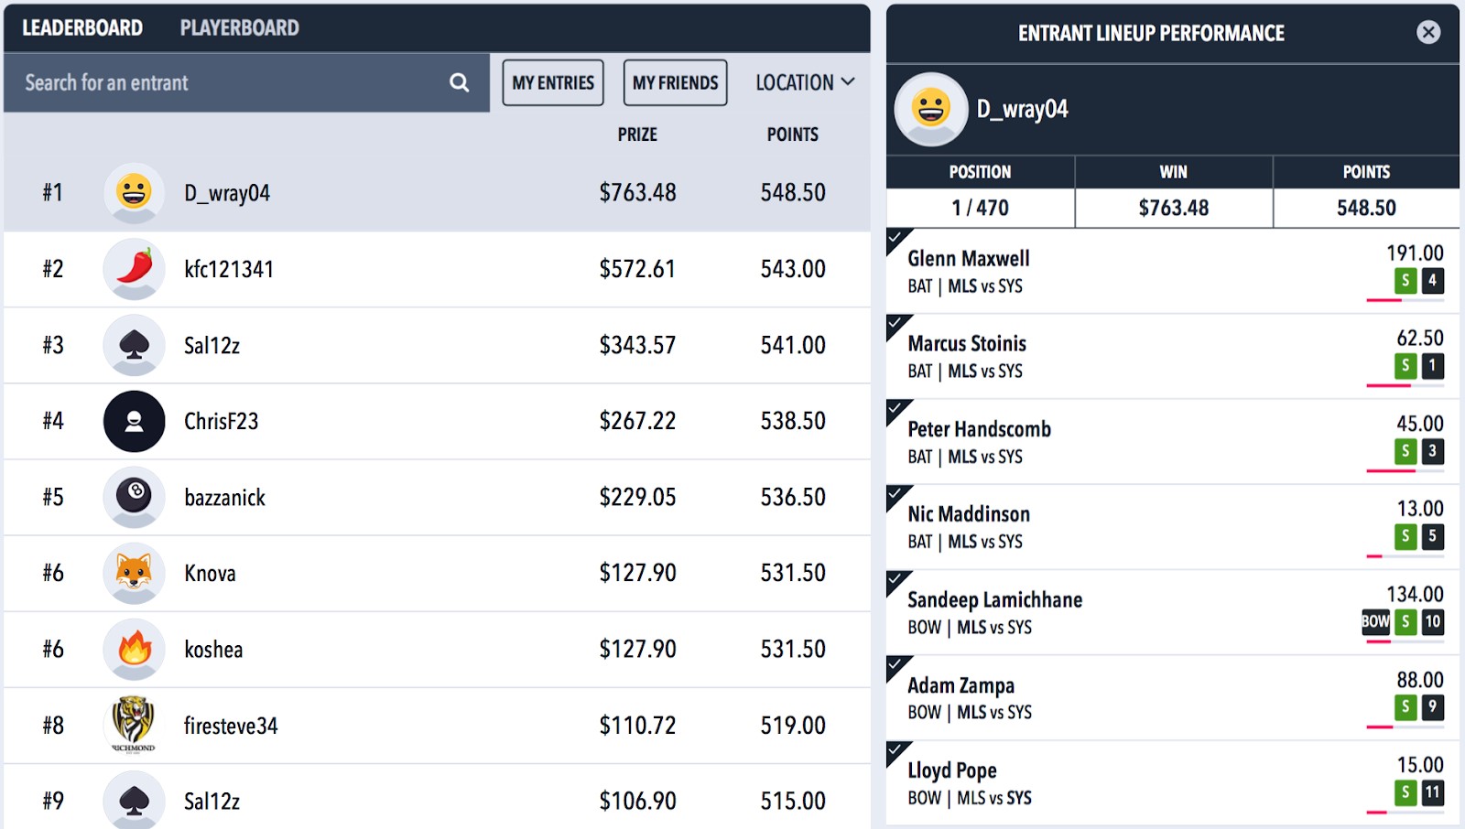Select the firesteve34 entrant name
The width and height of the screenshot is (1465, 829).
pyautogui.click(x=231, y=726)
